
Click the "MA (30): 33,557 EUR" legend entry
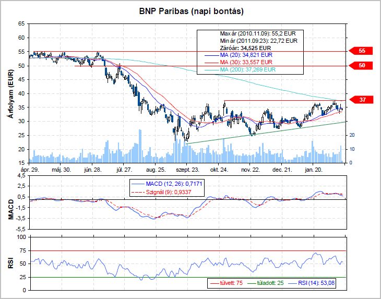239,63
